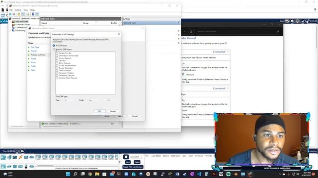
Task: Select the Network Devices category icon
Action: pos(3,157)
